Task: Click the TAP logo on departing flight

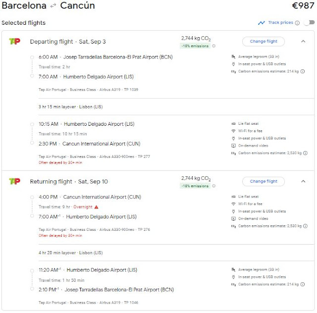Action: tap(14, 42)
